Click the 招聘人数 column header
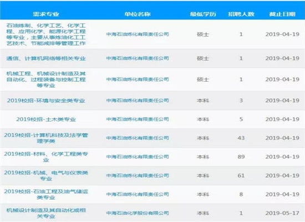305x222 pixels. (x=241, y=14)
